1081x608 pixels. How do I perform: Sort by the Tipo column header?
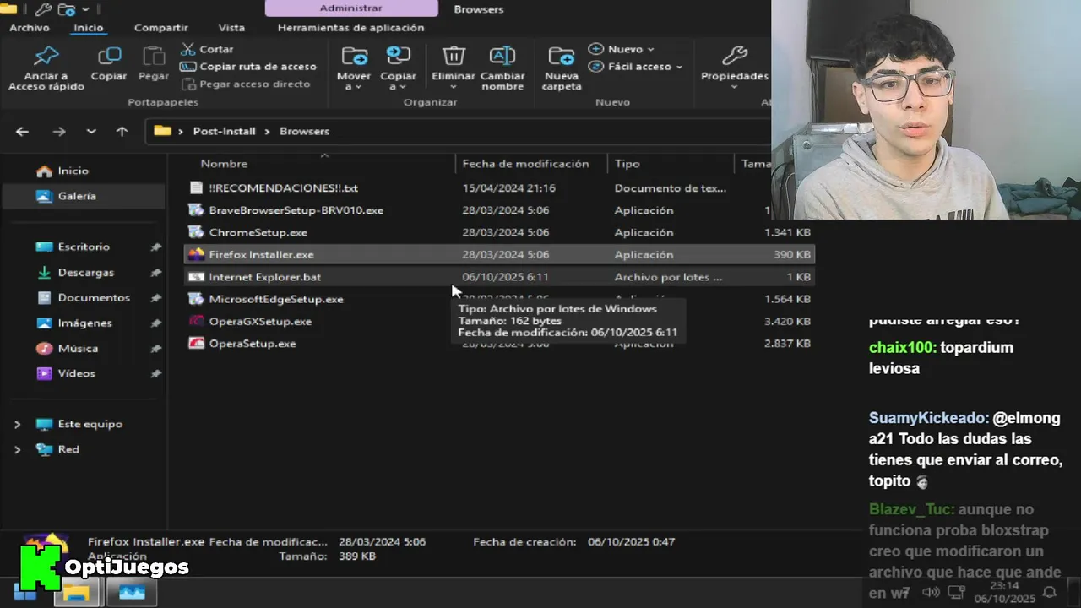[x=627, y=164]
